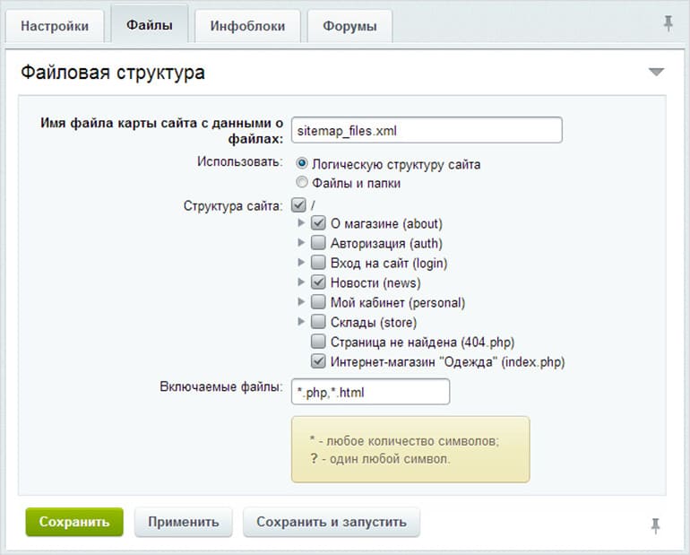690x555 pixels.
Task: Click the green Сохранить button
Action: tap(74, 522)
